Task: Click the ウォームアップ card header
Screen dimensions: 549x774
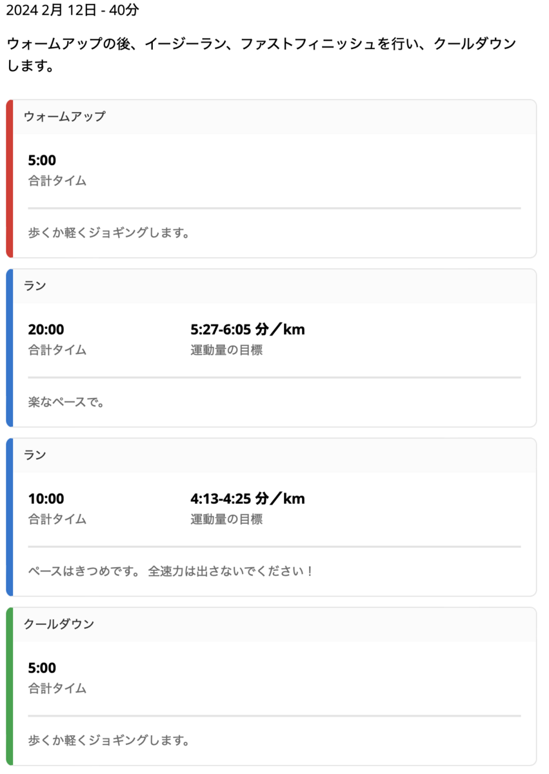Action: pos(274,117)
